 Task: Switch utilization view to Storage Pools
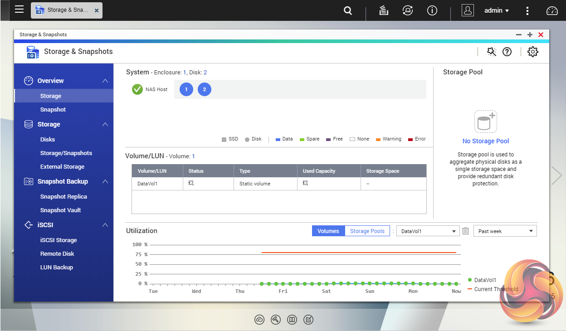pyautogui.click(x=367, y=231)
